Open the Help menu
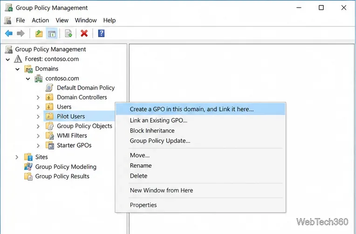The width and height of the screenshot is (356, 234). [110, 20]
